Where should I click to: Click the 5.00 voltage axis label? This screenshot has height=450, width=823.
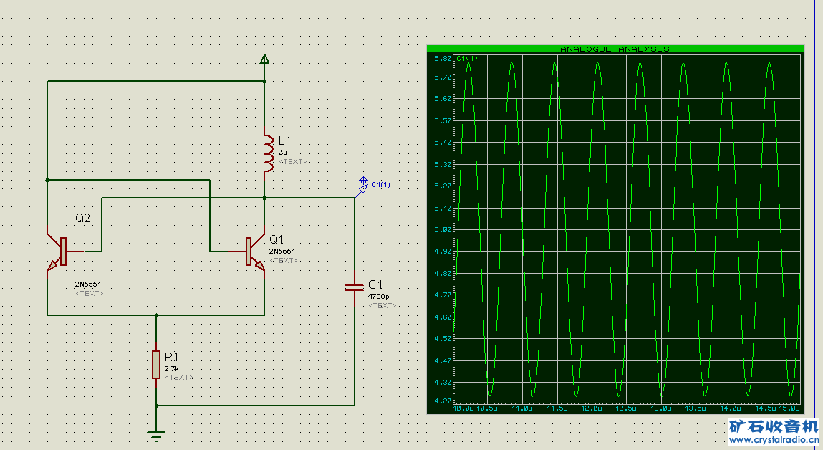coord(443,229)
